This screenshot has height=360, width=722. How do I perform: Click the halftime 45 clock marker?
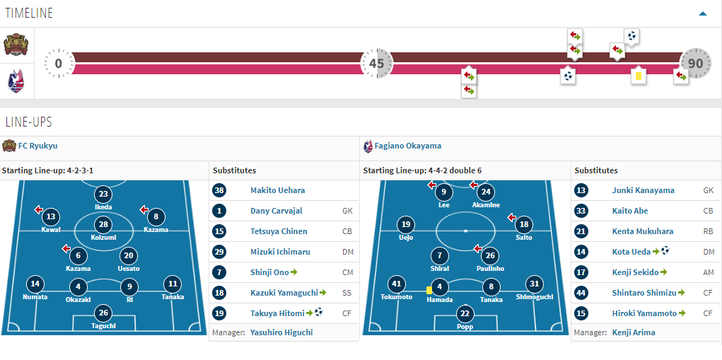point(376,64)
